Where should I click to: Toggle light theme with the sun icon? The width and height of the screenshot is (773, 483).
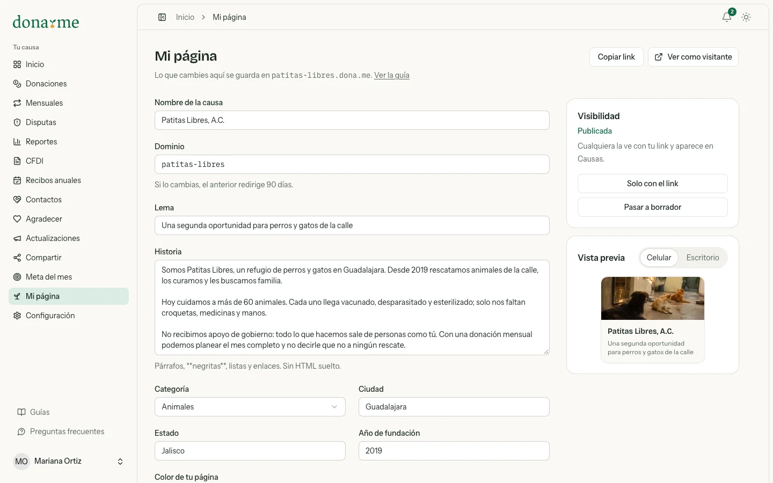(746, 17)
